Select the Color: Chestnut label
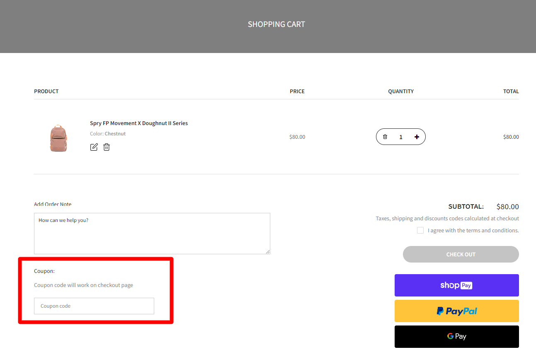The width and height of the screenshot is (536, 352). tap(107, 133)
